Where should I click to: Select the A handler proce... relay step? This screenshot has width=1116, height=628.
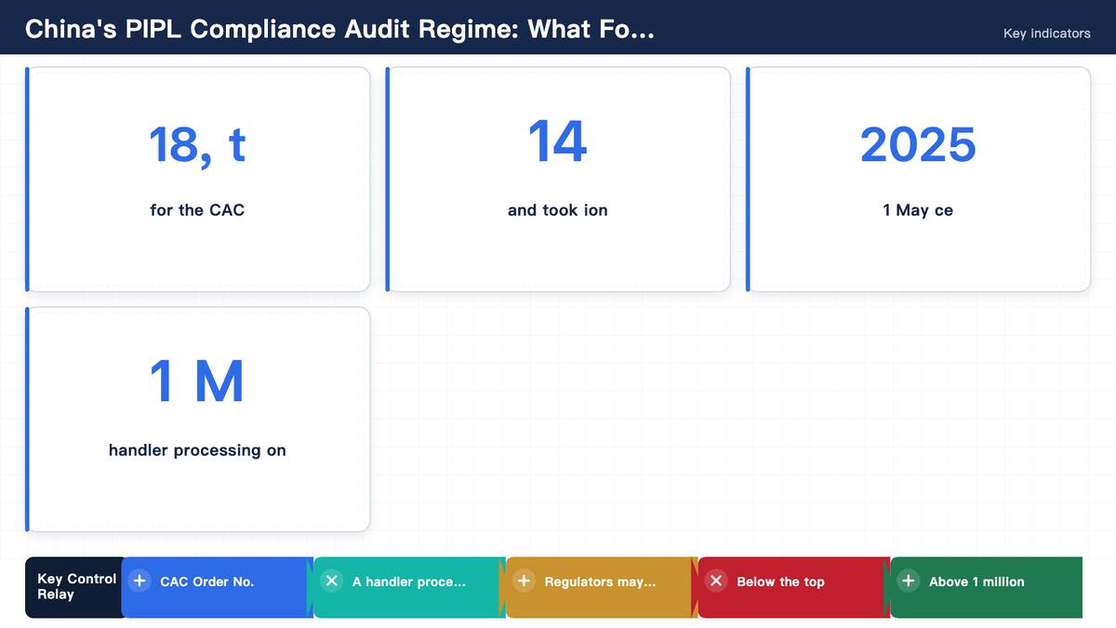tap(410, 587)
